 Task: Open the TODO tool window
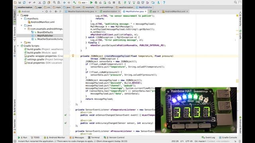tap(35, 137)
